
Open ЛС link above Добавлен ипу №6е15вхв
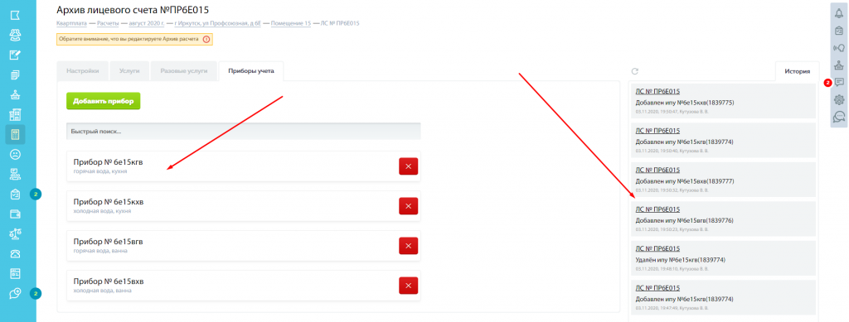coord(657,170)
